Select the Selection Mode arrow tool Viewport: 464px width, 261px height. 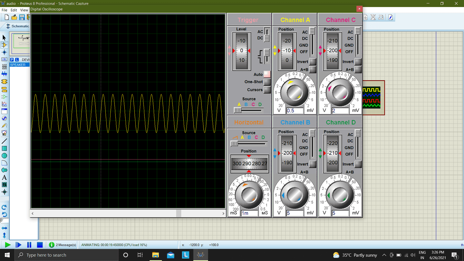tap(4, 38)
